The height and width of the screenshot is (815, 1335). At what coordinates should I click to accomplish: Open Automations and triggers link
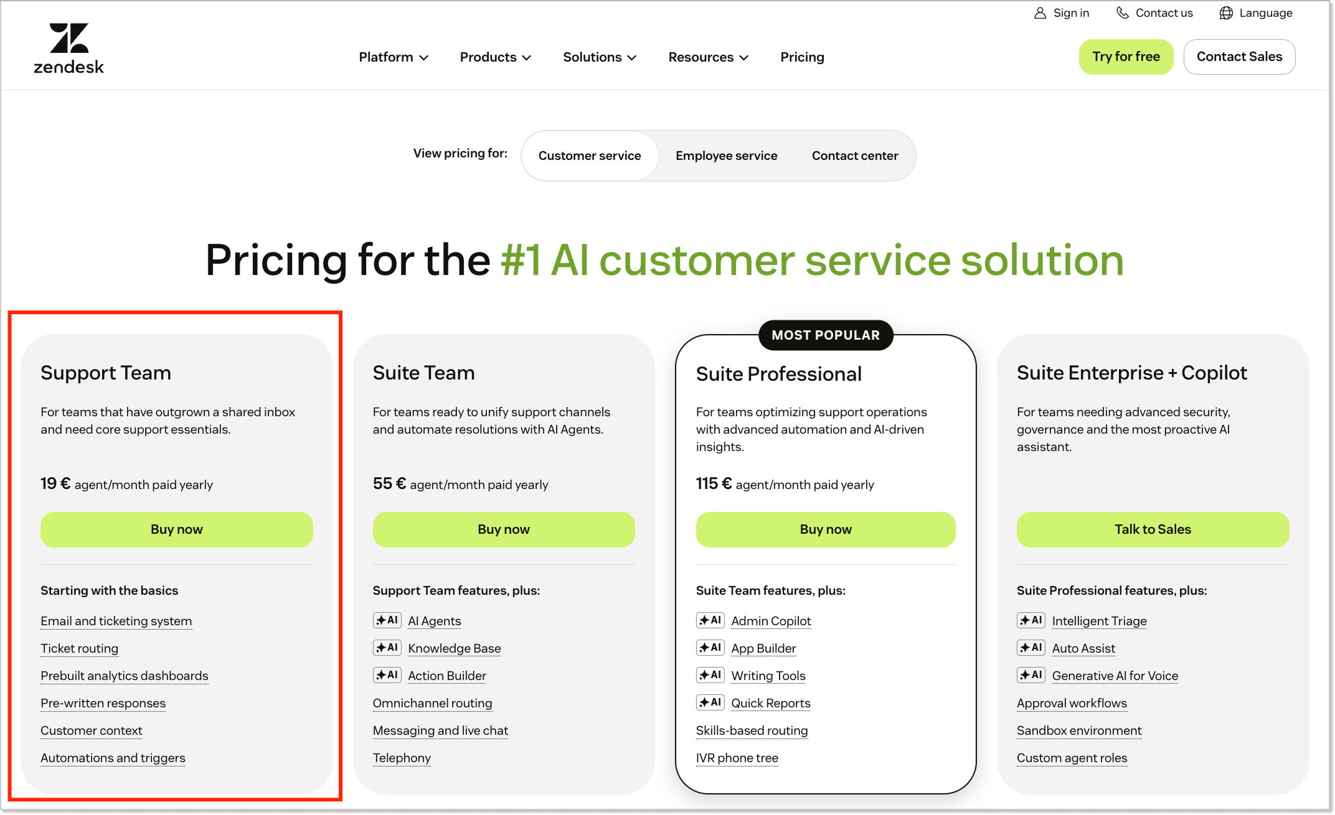pos(113,758)
